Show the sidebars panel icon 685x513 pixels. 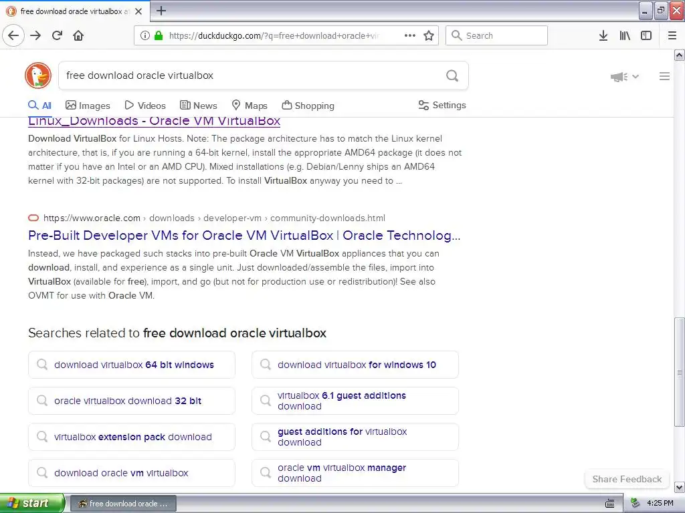point(646,35)
